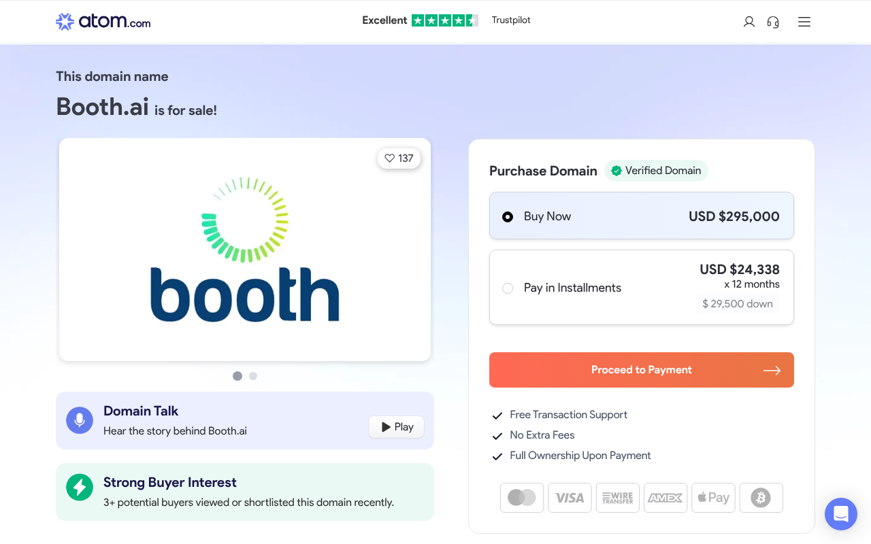Click the Strong Buyer Interest lightning icon
871x544 pixels.
pyautogui.click(x=80, y=487)
